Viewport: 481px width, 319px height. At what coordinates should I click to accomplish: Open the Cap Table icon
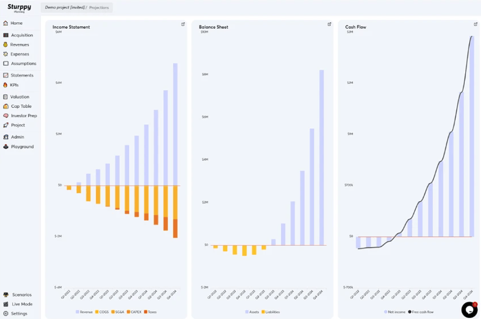tap(6, 106)
